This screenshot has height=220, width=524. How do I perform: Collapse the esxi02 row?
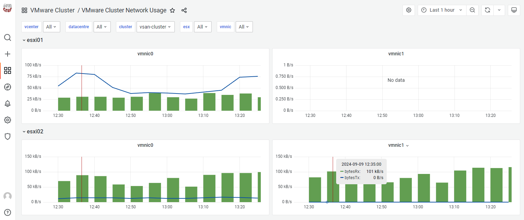[x=33, y=131]
